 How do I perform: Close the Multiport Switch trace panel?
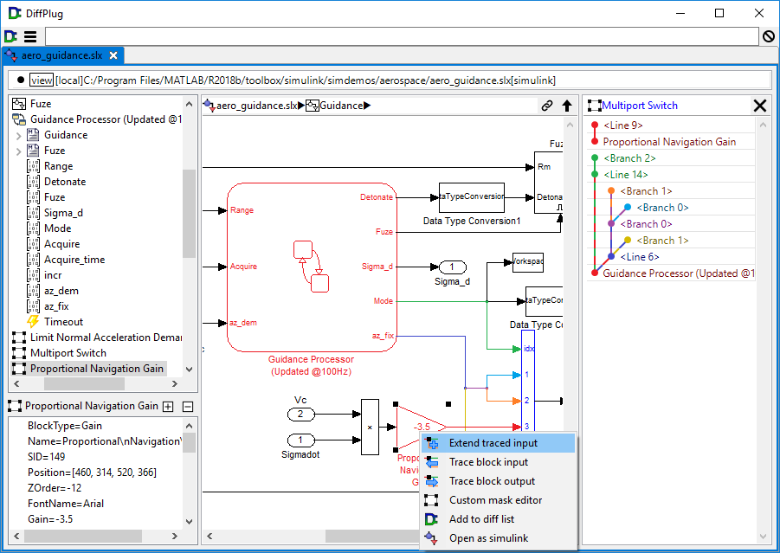click(x=760, y=106)
